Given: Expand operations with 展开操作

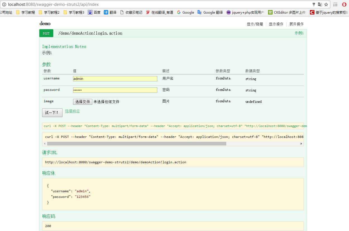Looking at the screenshot, I should point(296,24).
